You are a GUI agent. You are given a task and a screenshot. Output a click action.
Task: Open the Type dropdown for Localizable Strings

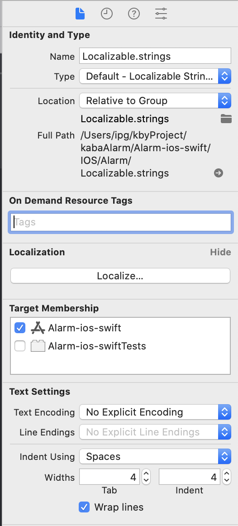[x=155, y=76]
